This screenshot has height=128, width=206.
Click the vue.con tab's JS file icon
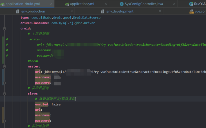pyautogui.click(x=191, y=11)
